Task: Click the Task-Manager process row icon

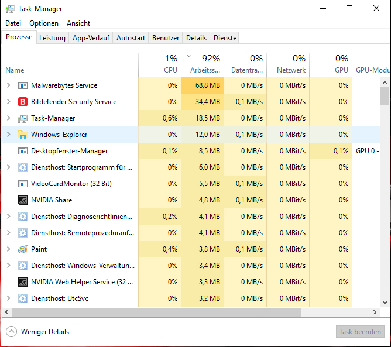Action: coord(23,118)
